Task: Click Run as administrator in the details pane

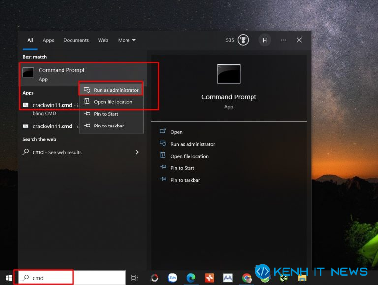Action: coord(192,144)
